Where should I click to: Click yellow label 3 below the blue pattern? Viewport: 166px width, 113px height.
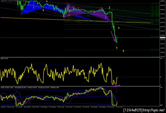(x=43, y=10)
